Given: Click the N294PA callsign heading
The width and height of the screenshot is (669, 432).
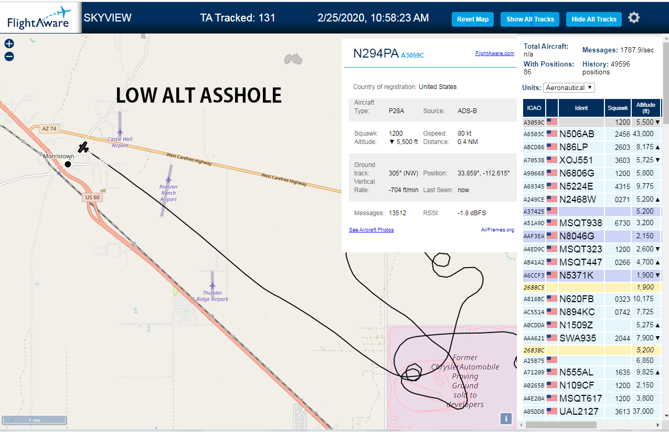Looking at the screenshot, I should (376, 53).
